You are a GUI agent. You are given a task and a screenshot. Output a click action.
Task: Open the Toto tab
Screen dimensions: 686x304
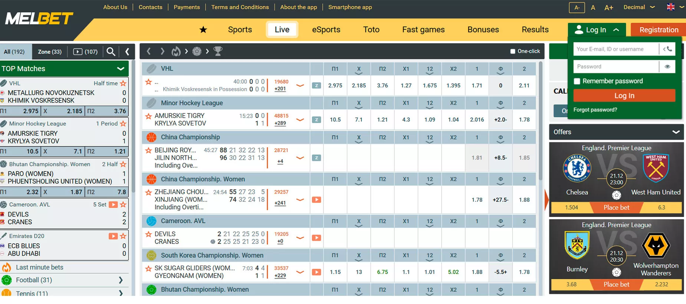[x=371, y=30]
